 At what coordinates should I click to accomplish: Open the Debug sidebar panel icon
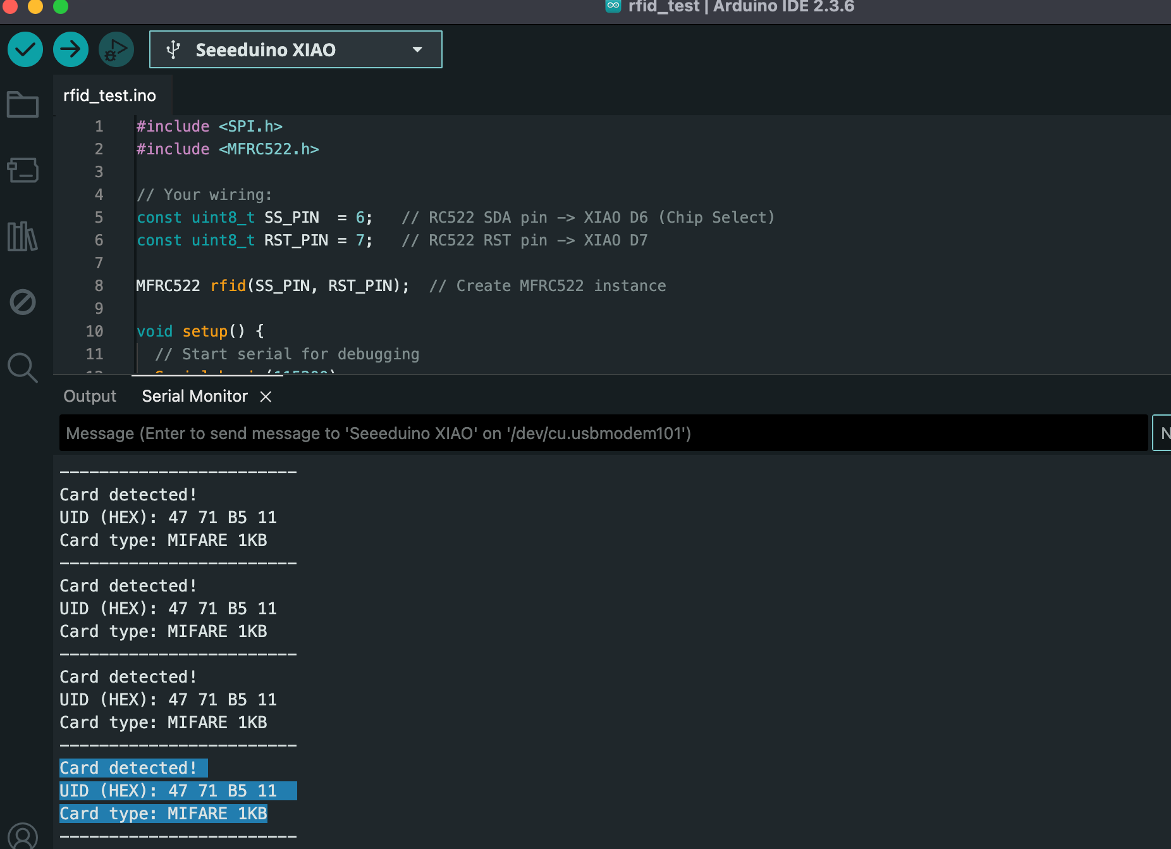[23, 302]
